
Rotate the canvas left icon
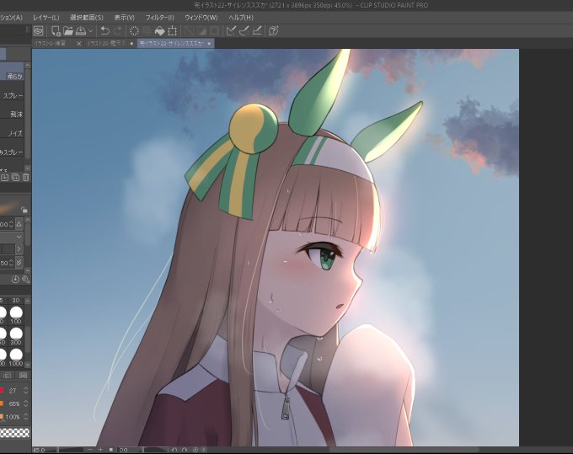click(x=174, y=450)
